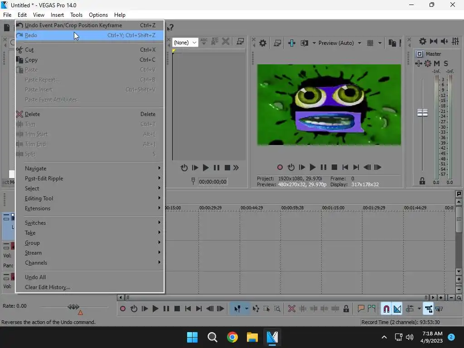The height and width of the screenshot is (348, 464).
Task: Click Play in timeline transport bar
Action: click(155, 309)
